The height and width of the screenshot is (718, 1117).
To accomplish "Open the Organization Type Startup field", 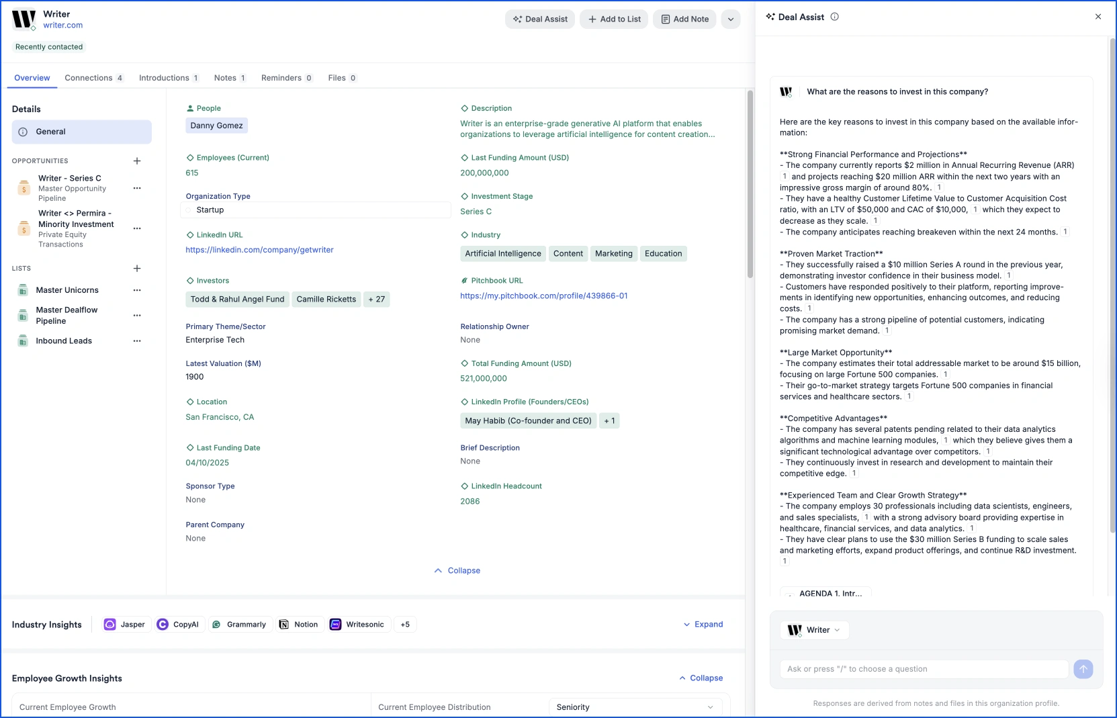I will (316, 210).
